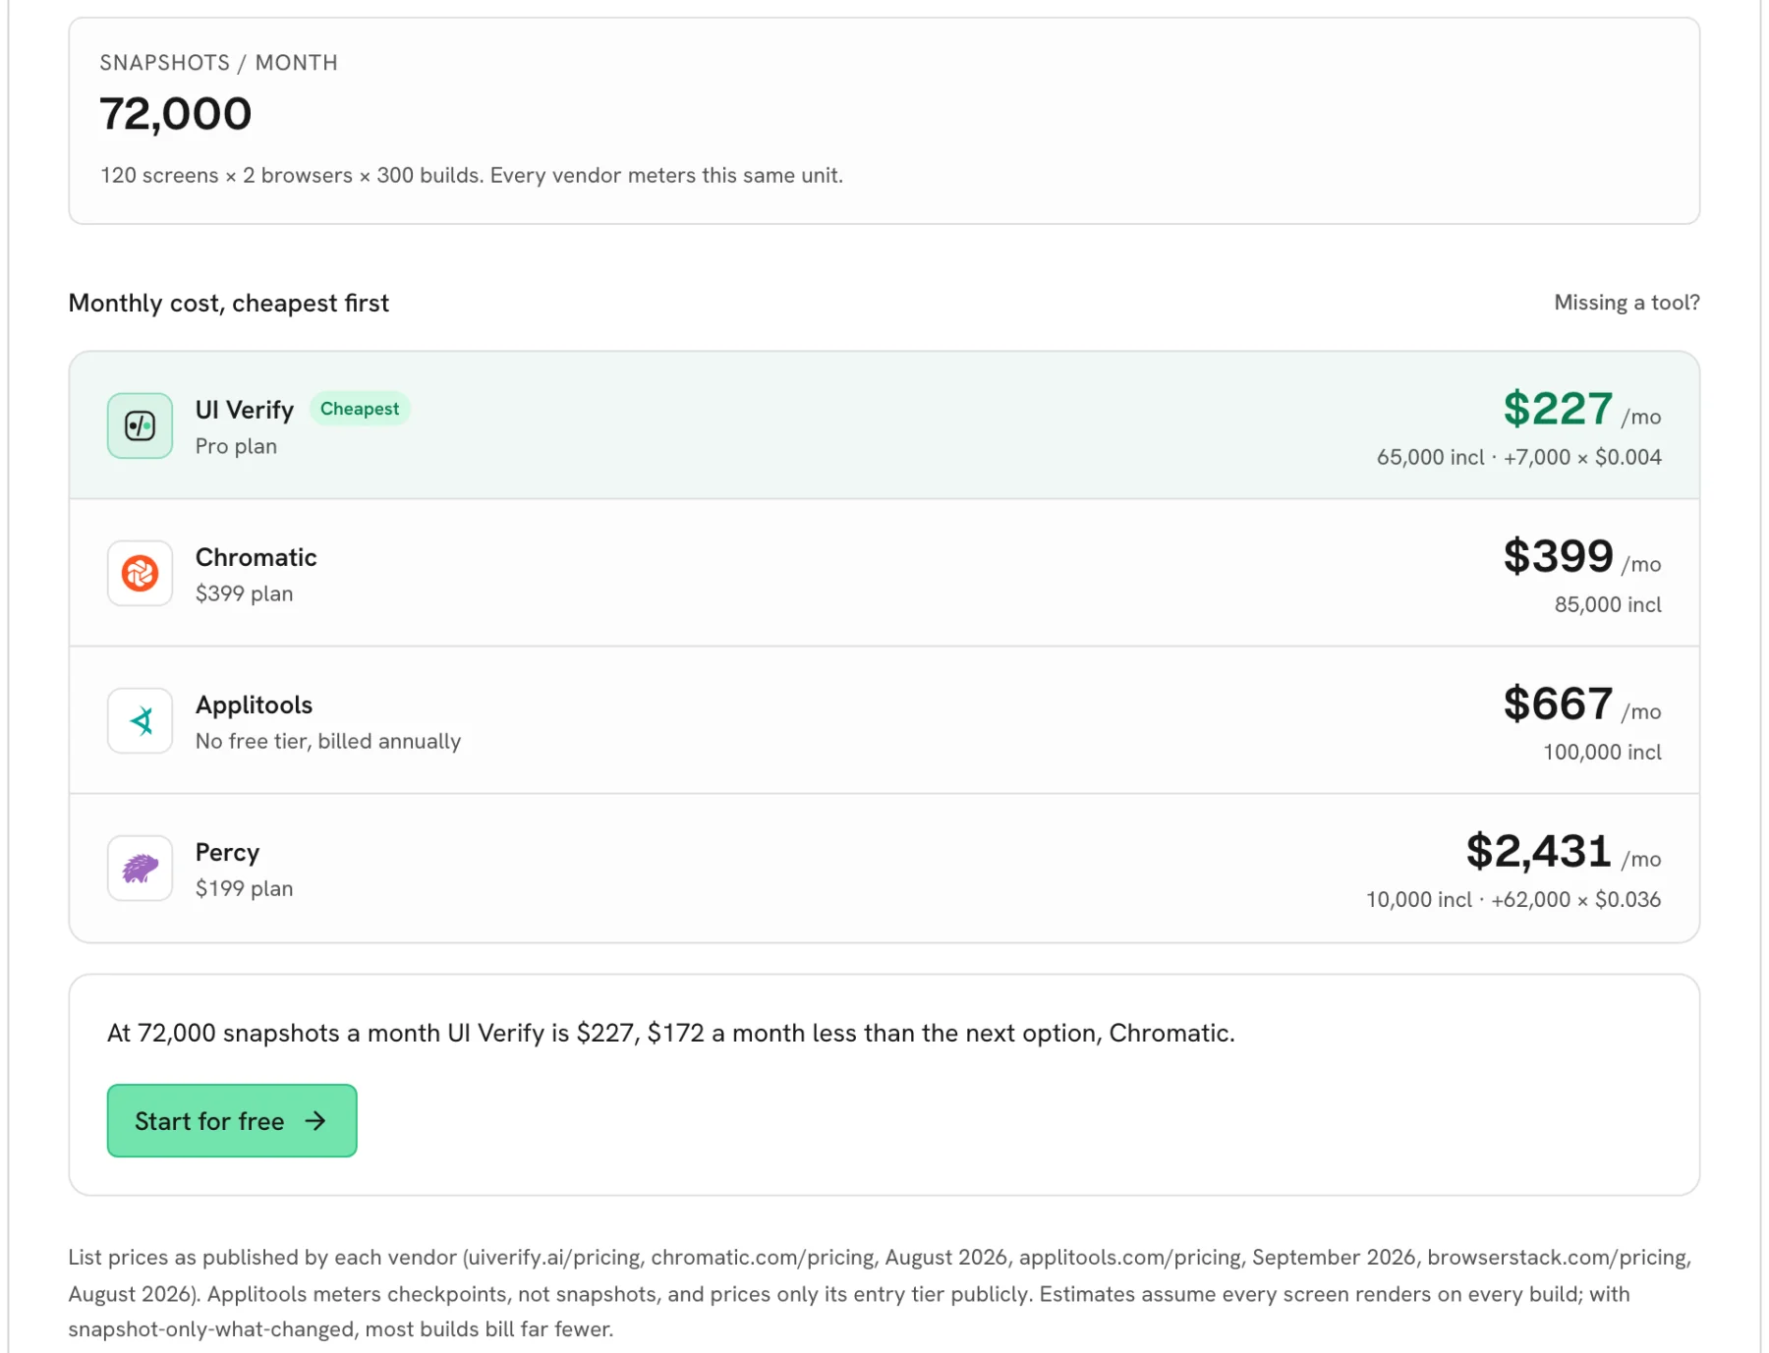
Task: Click the 72,000 snapshots value
Action: tap(176, 114)
